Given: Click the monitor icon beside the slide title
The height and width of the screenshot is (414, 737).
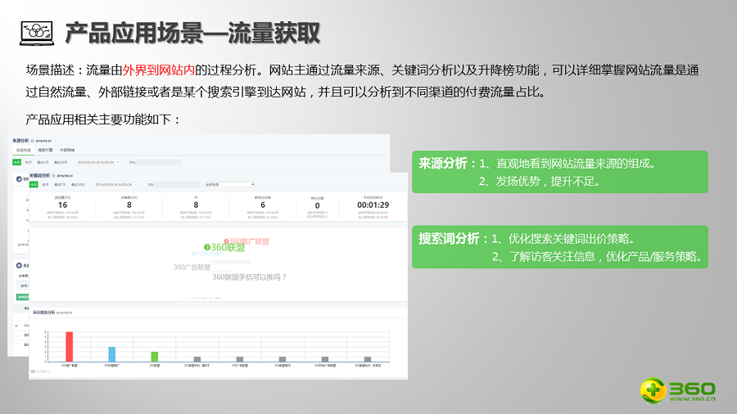Looking at the screenshot, I should pos(36,34).
